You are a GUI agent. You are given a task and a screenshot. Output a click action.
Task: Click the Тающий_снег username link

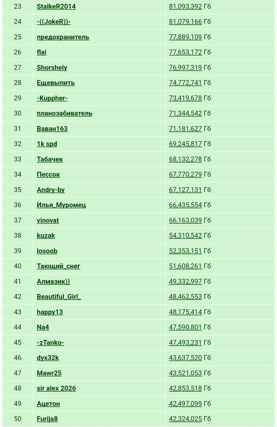pos(59,266)
